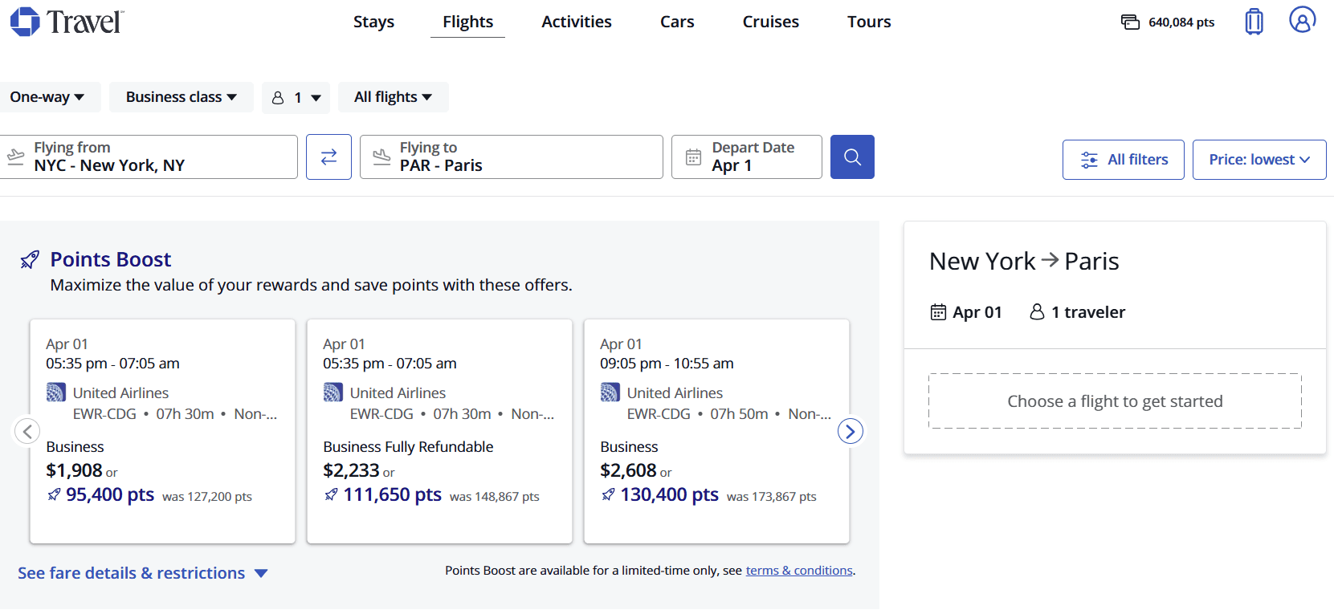Image resolution: width=1334 pixels, height=610 pixels.
Task: Show previous Points Boost offers arrow
Action: [x=27, y=432]
